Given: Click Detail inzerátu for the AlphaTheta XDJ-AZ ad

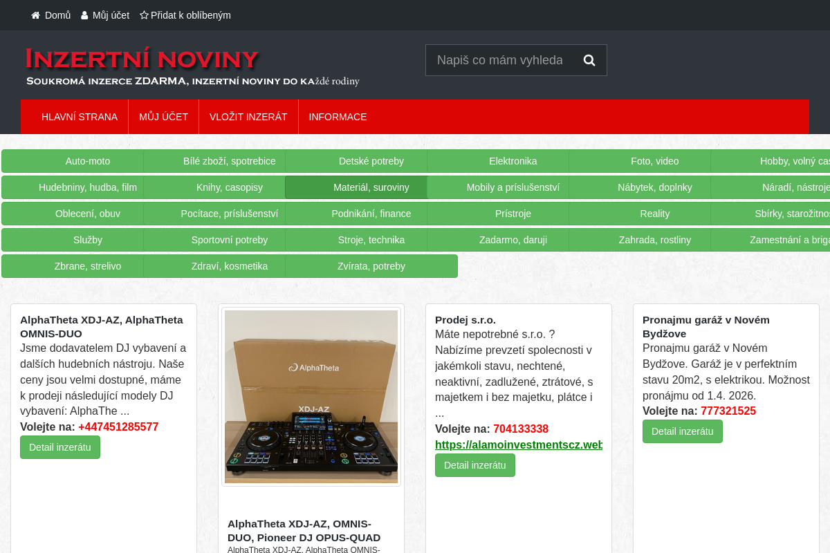Looking at the screenshot, I should coord(59,447).
